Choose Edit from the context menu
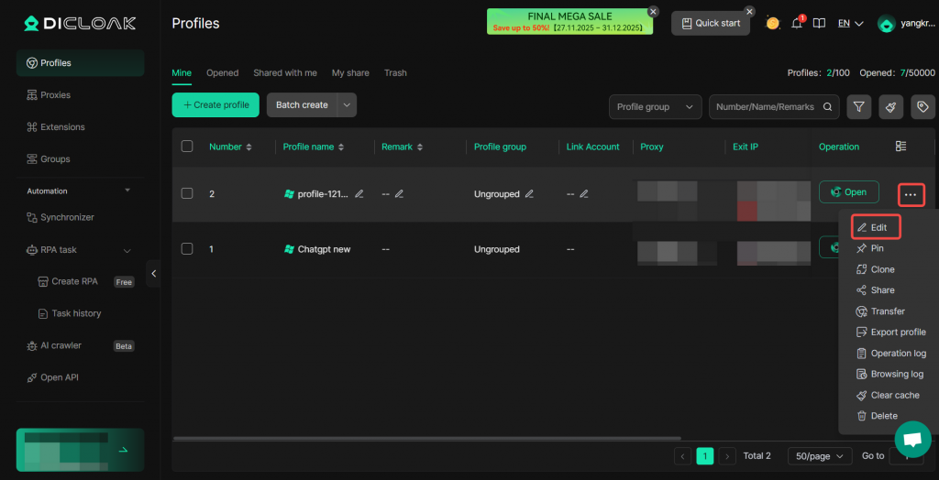939x480 pixels. (x=877, y=227)
